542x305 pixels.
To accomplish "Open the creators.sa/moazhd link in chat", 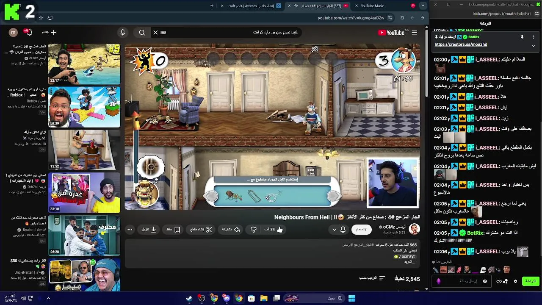I will [x=461, y=44].
